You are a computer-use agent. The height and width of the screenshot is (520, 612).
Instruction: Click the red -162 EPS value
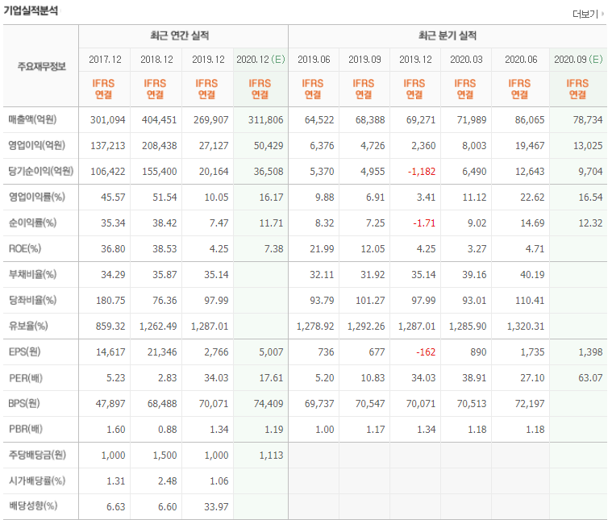[x=426, y=352]
